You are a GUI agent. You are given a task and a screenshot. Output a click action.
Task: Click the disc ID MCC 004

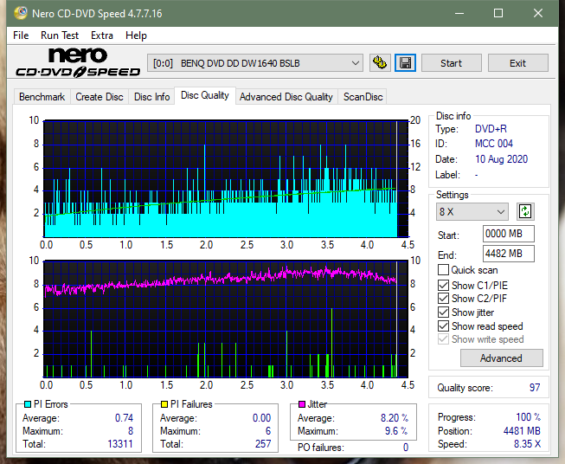pos(494,144)
